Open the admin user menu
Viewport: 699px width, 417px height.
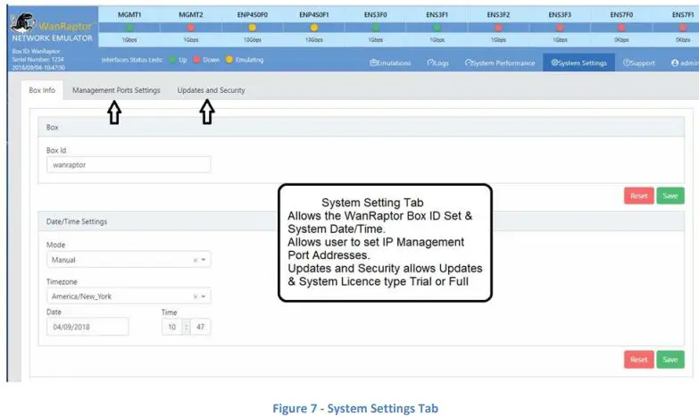pos(685,63)
